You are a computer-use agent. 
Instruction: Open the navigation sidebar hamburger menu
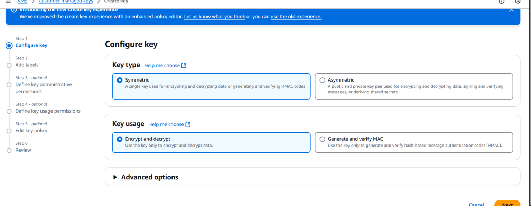(x=8, y=2)
